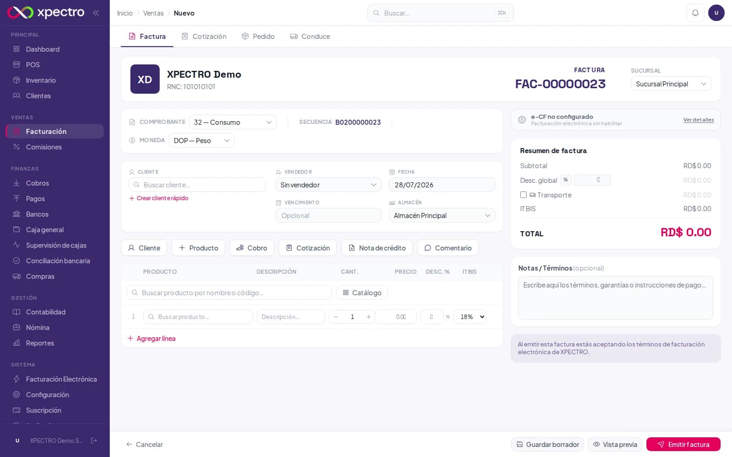Click the Producto add button

[x=198, y=248]
